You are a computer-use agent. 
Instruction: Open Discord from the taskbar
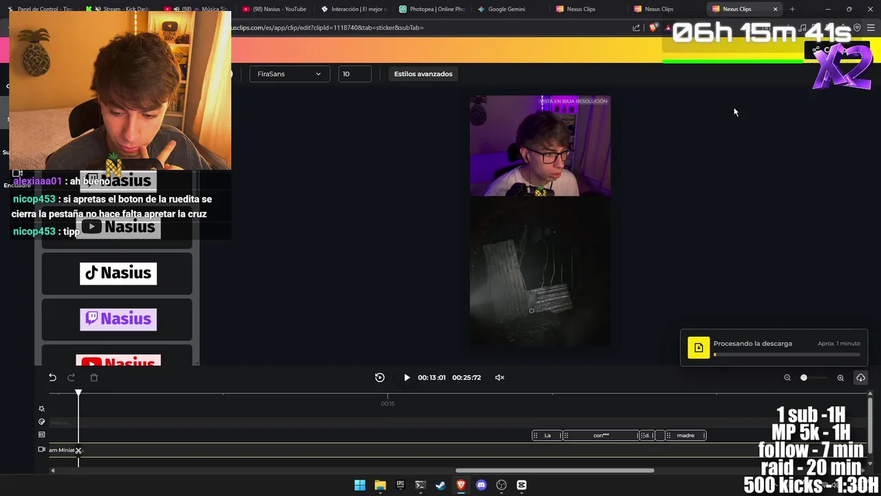[x=481, y=485]
